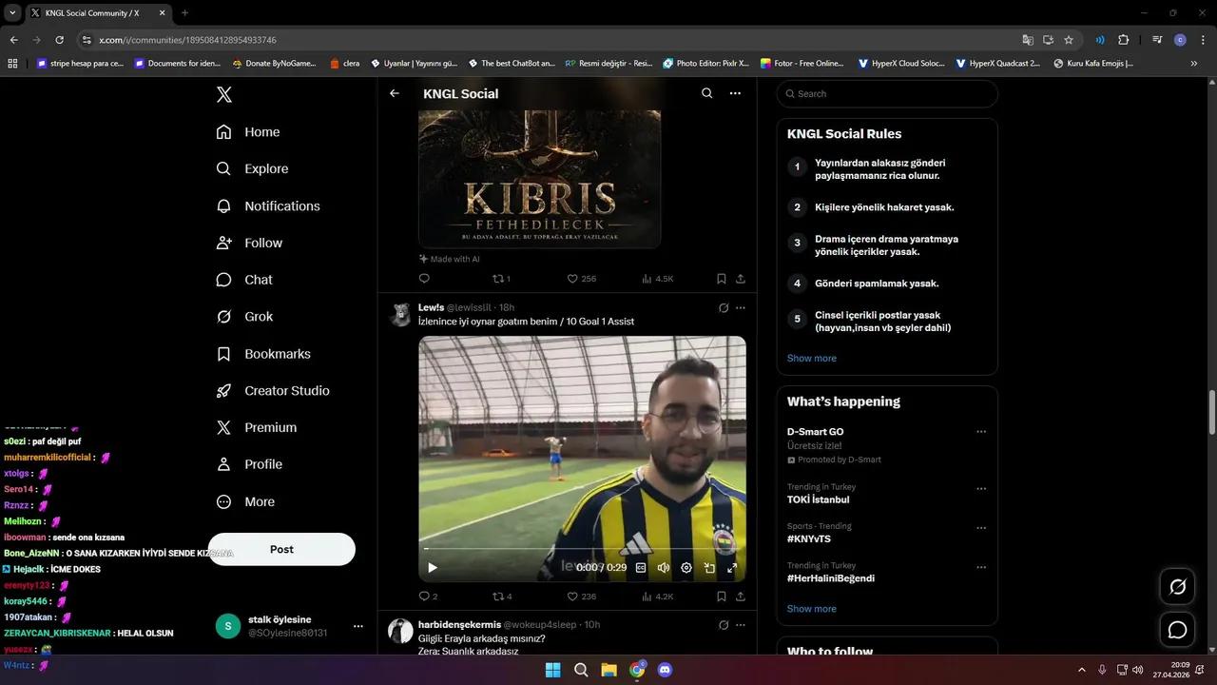Image resolution: width=1217 pixels, height=685 pixels.
Task: Open the Home page from the sidebar
Action: pyautogui.click(x=248, y=132)
